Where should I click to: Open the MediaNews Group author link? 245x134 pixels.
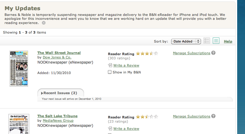click(x=58, y=121)
